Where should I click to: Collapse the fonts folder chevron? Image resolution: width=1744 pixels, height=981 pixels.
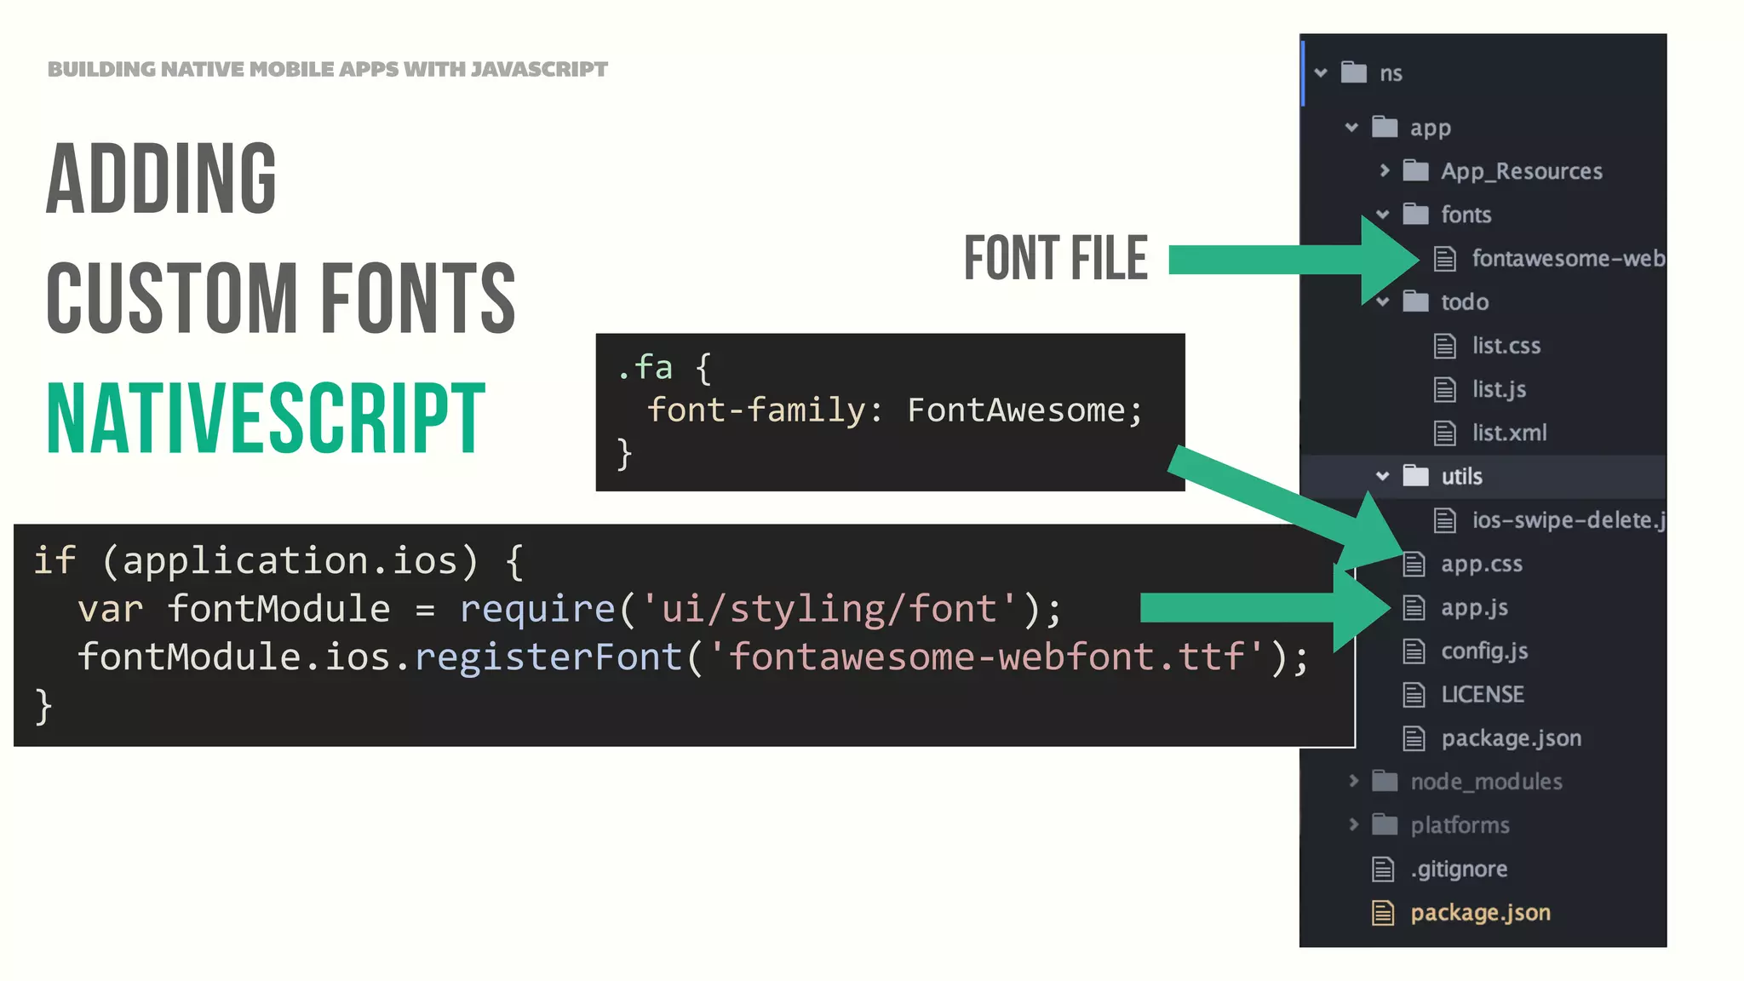1383,215
